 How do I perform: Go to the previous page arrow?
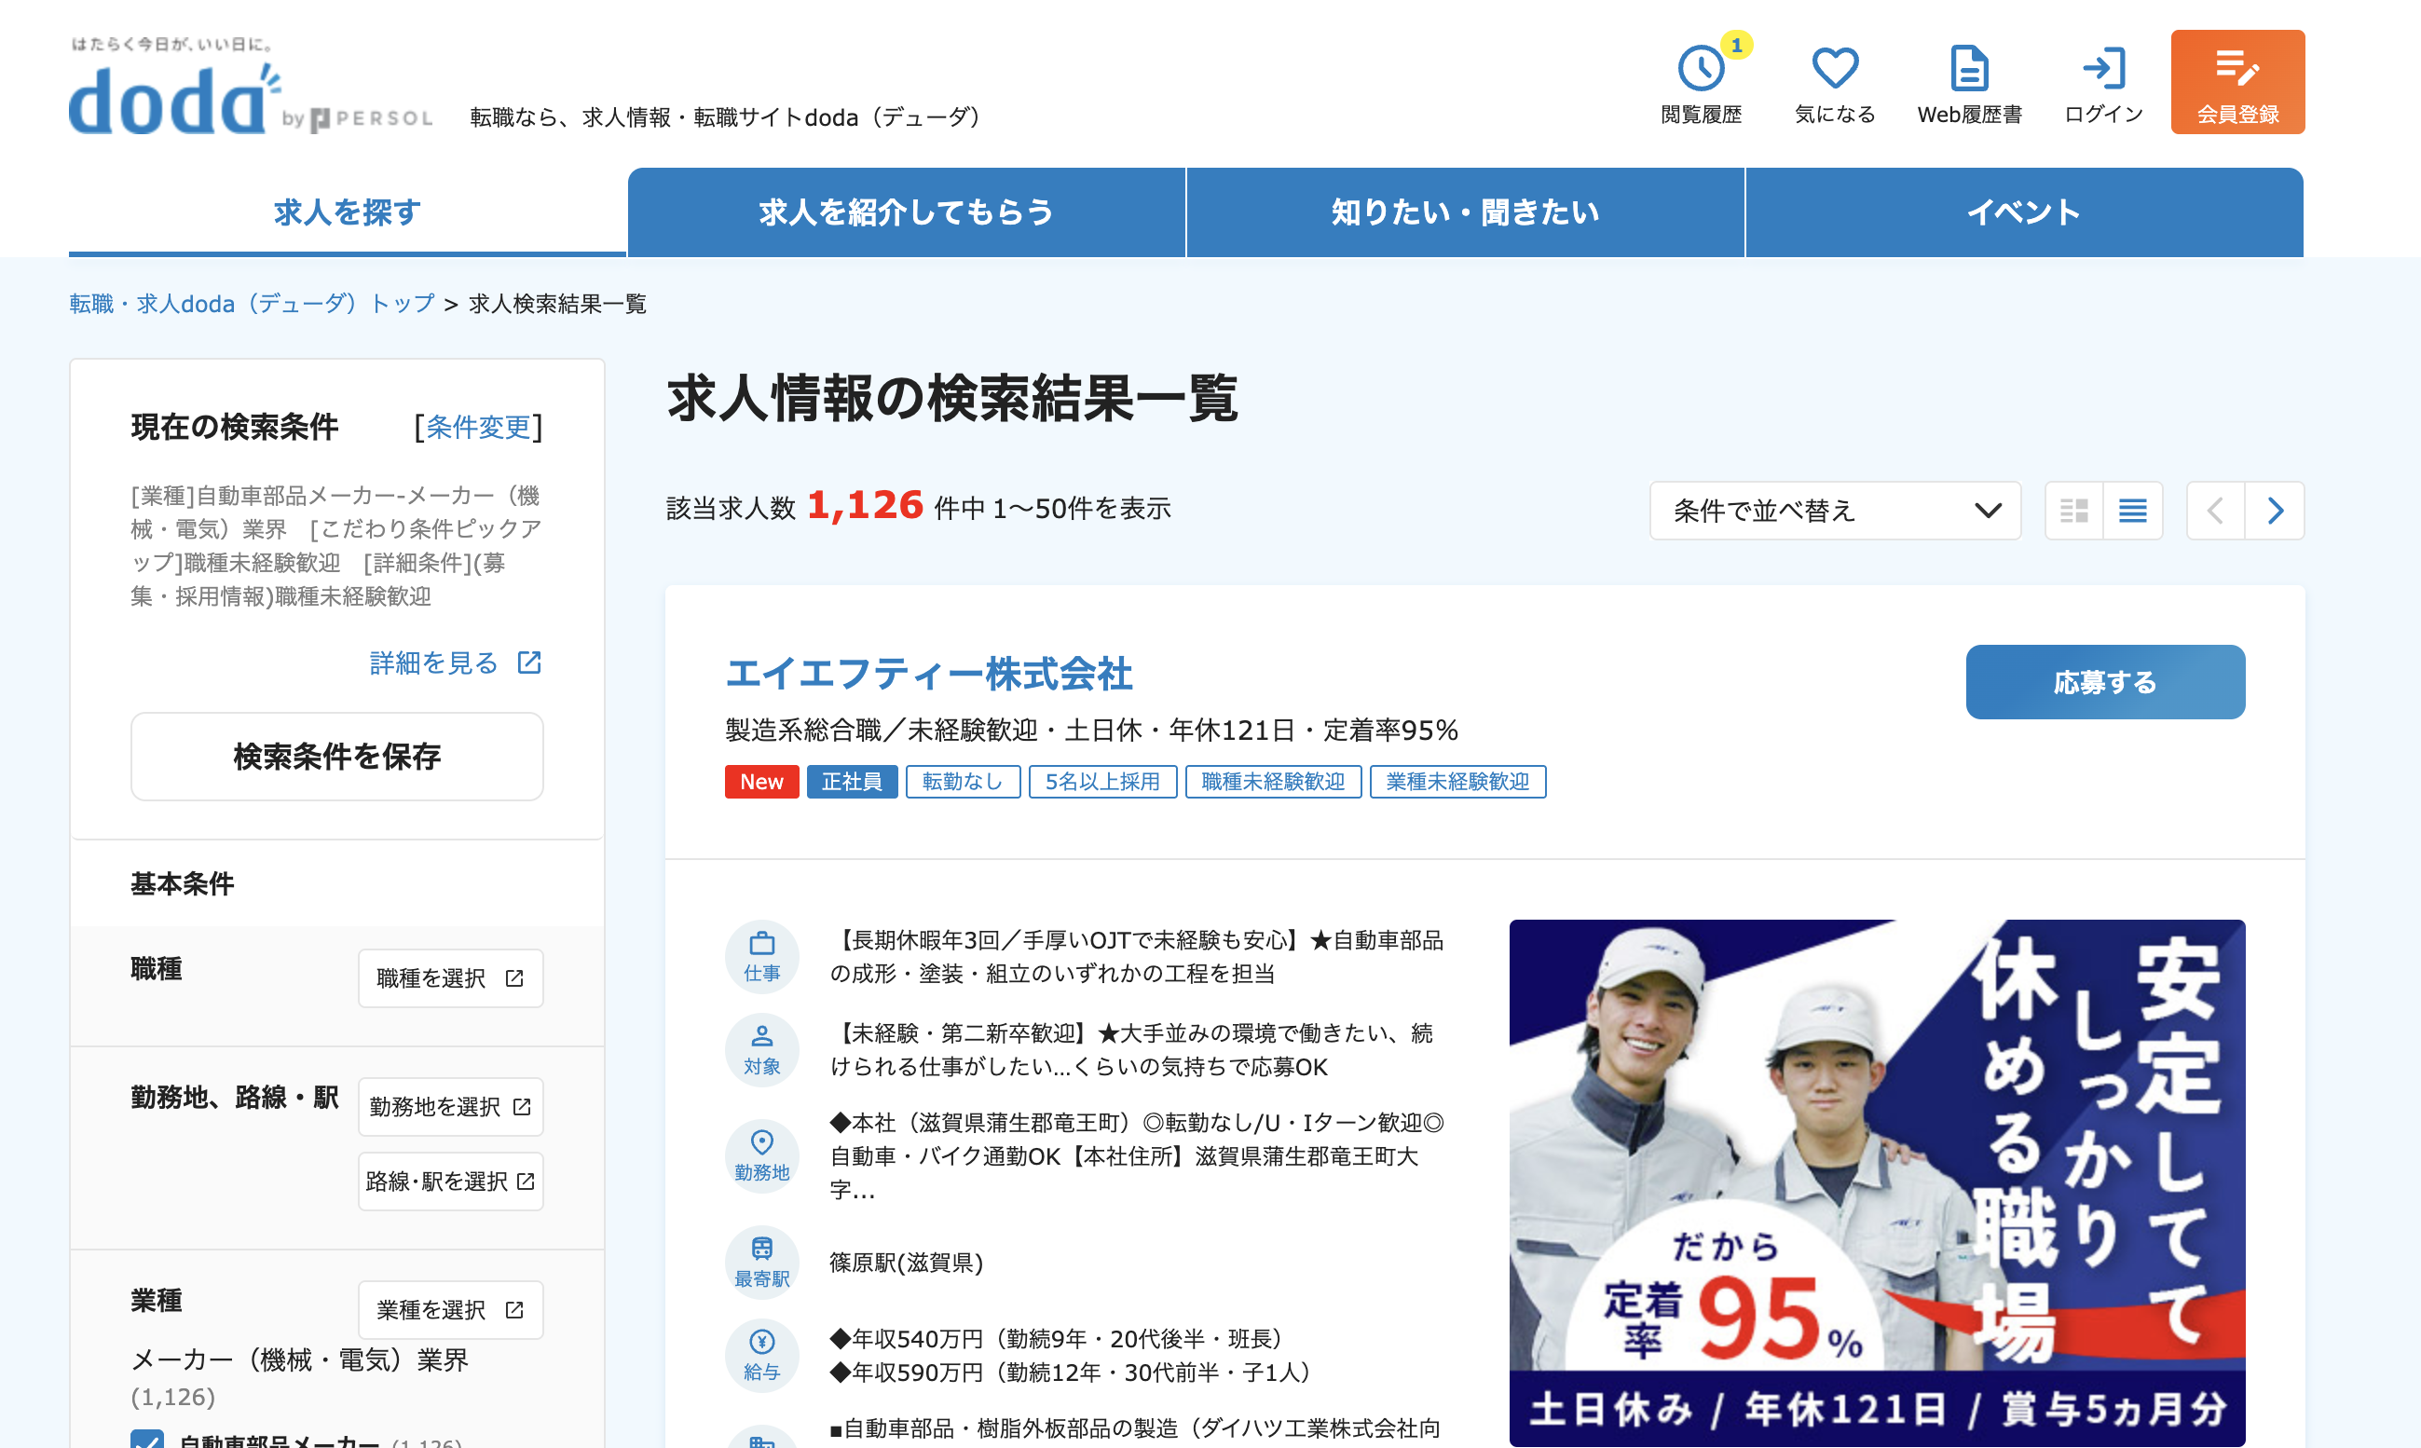(x=2215, y=511)
